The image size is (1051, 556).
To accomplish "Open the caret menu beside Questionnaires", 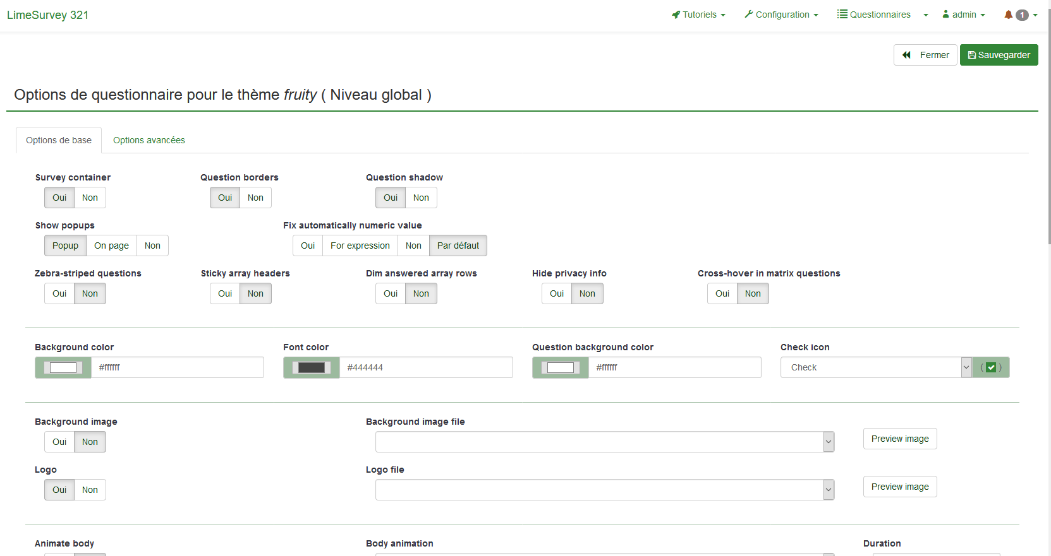I will (x=926, y=15).
